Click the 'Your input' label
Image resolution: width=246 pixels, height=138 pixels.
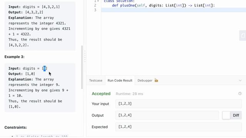click(100, 104)
